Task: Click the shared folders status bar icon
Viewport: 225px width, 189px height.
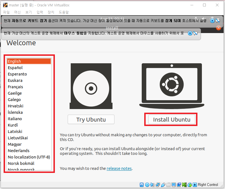Action: pyautogui.click(x=168, y=185)
